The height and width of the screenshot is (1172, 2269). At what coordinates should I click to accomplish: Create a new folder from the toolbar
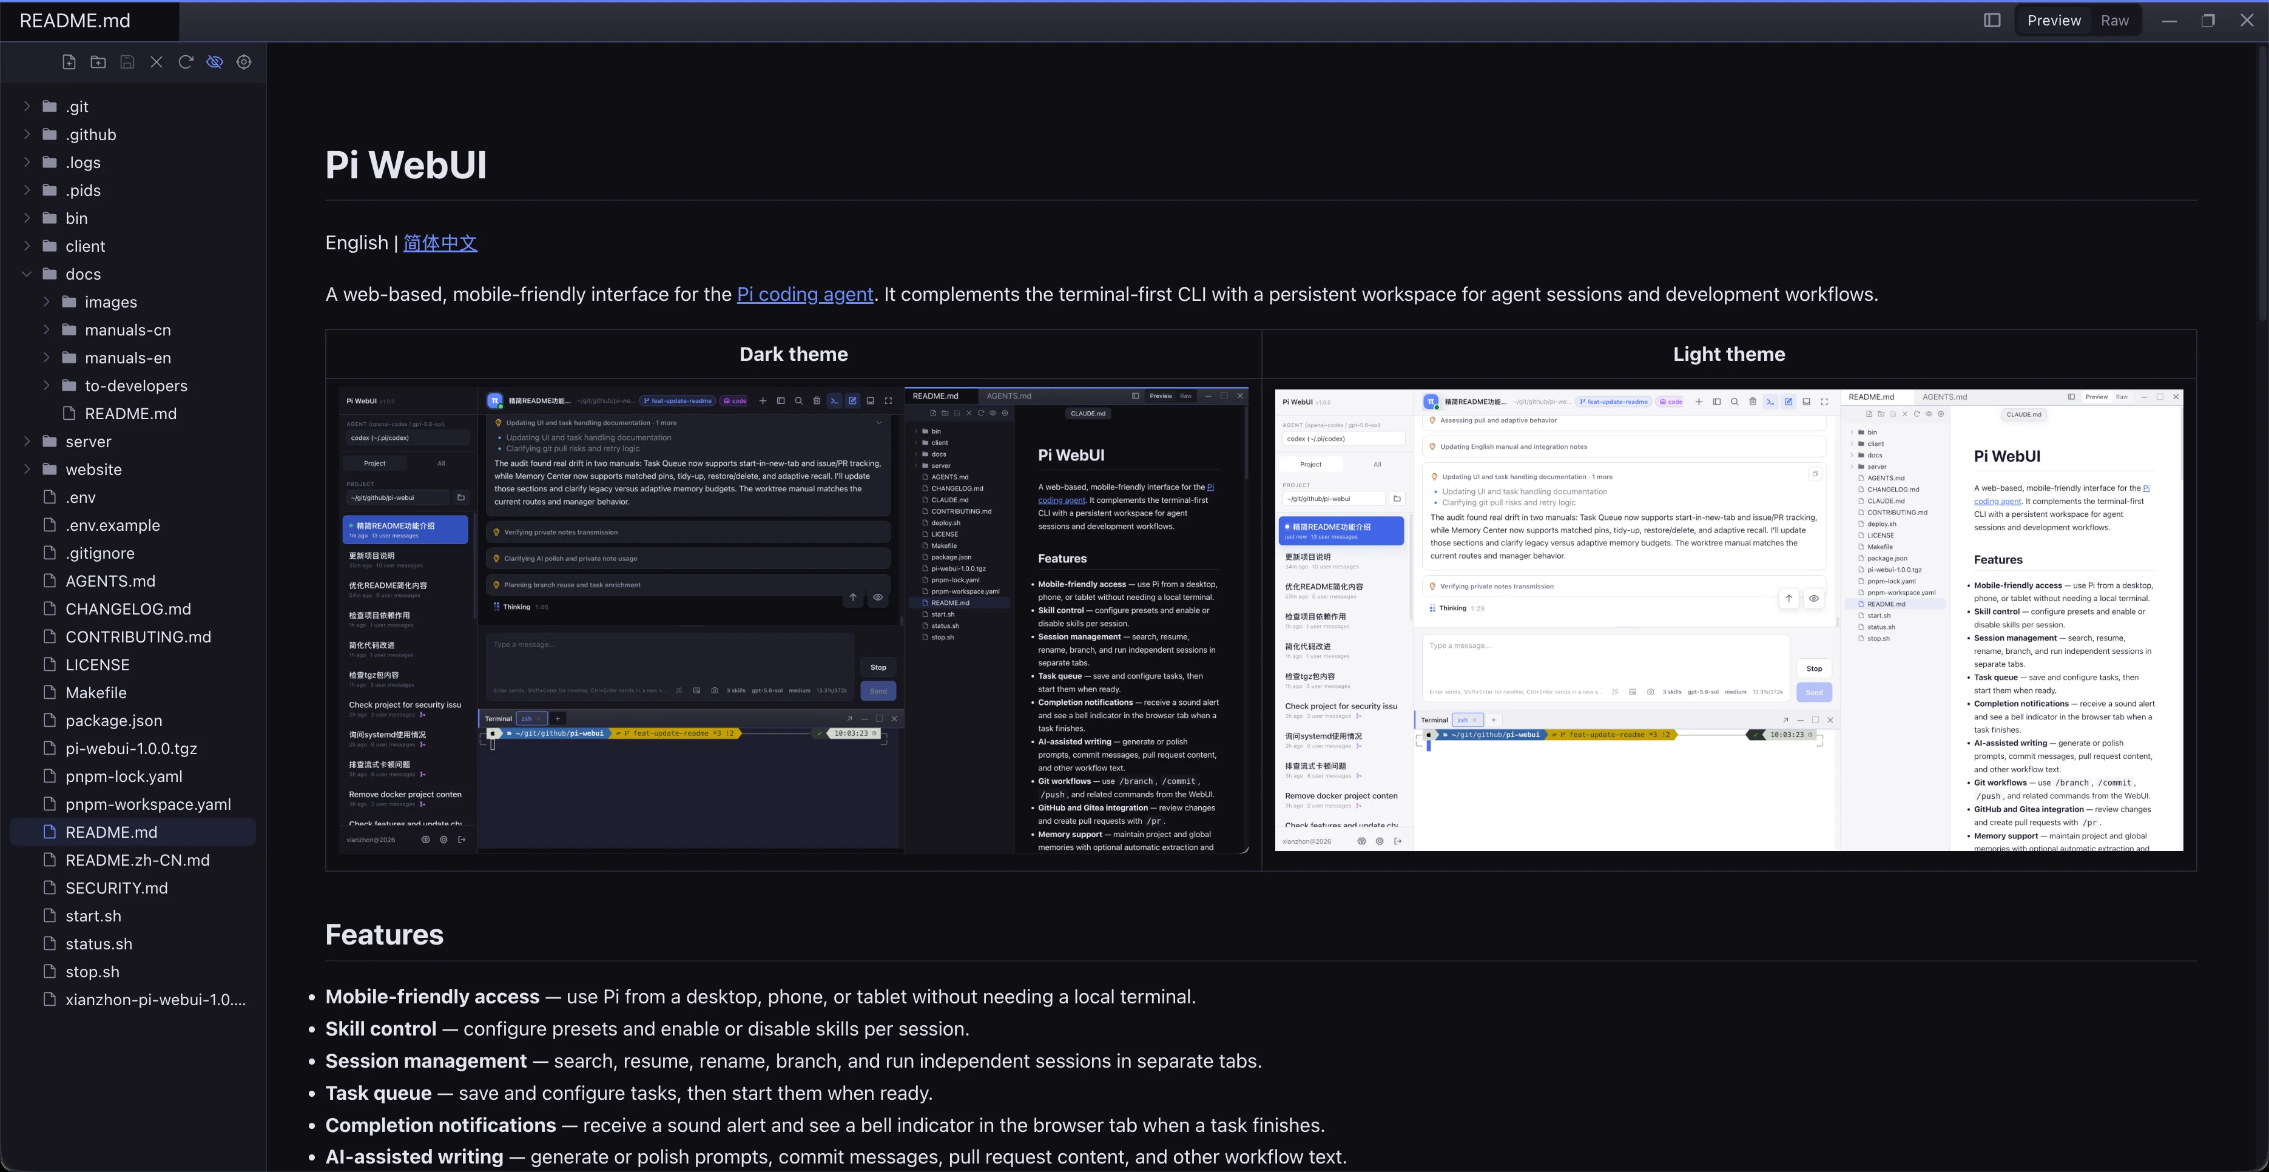pos(98,62)
